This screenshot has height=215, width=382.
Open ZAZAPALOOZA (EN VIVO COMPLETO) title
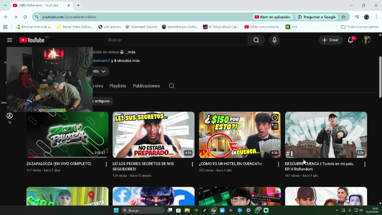(x=59, y=164)
